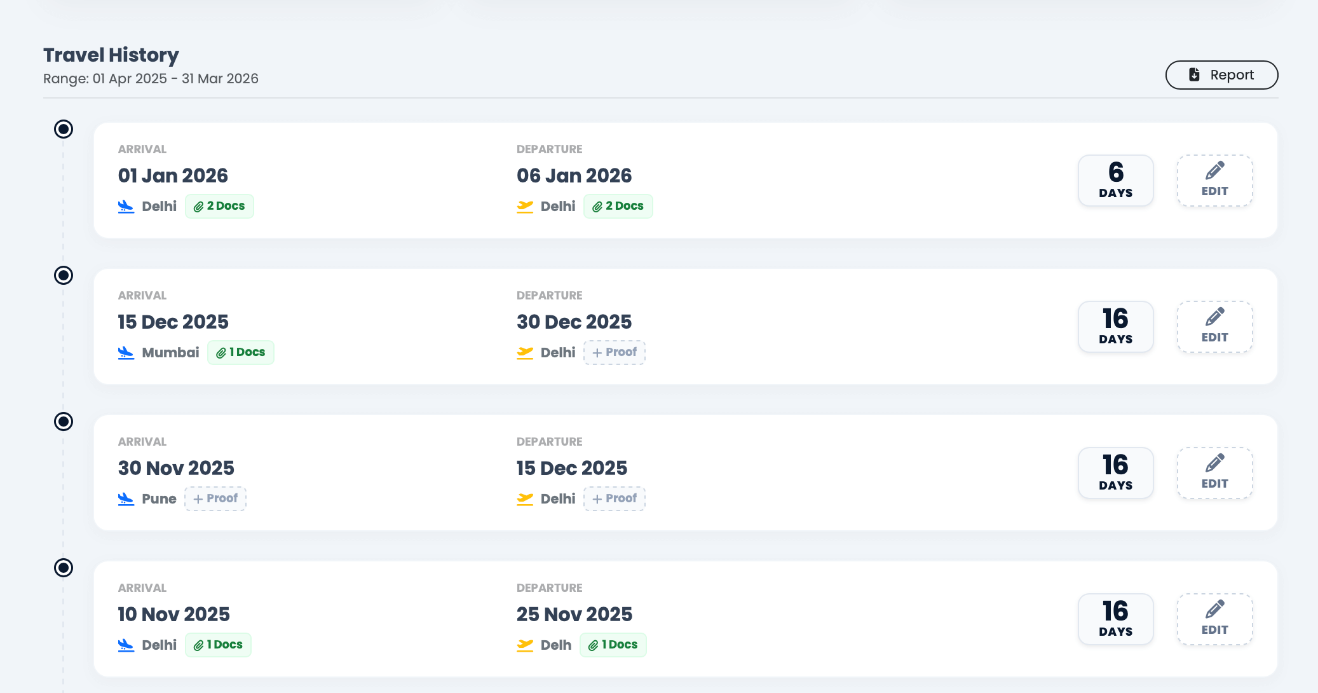
Task: Edit the 01 Jan 2026 trip
Action: [1214, 181]
